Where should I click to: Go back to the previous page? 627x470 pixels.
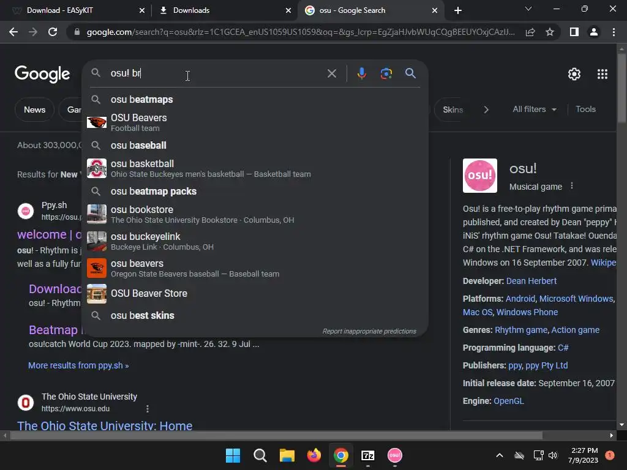[13, 32]
